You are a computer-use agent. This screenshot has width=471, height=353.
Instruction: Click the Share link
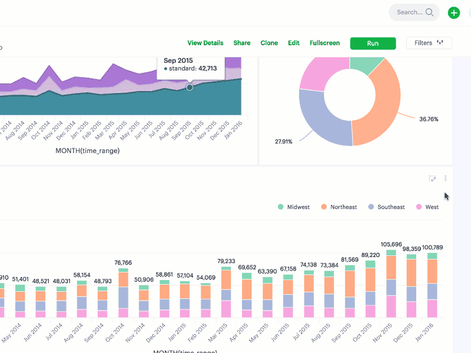click(x=242, y=43)
